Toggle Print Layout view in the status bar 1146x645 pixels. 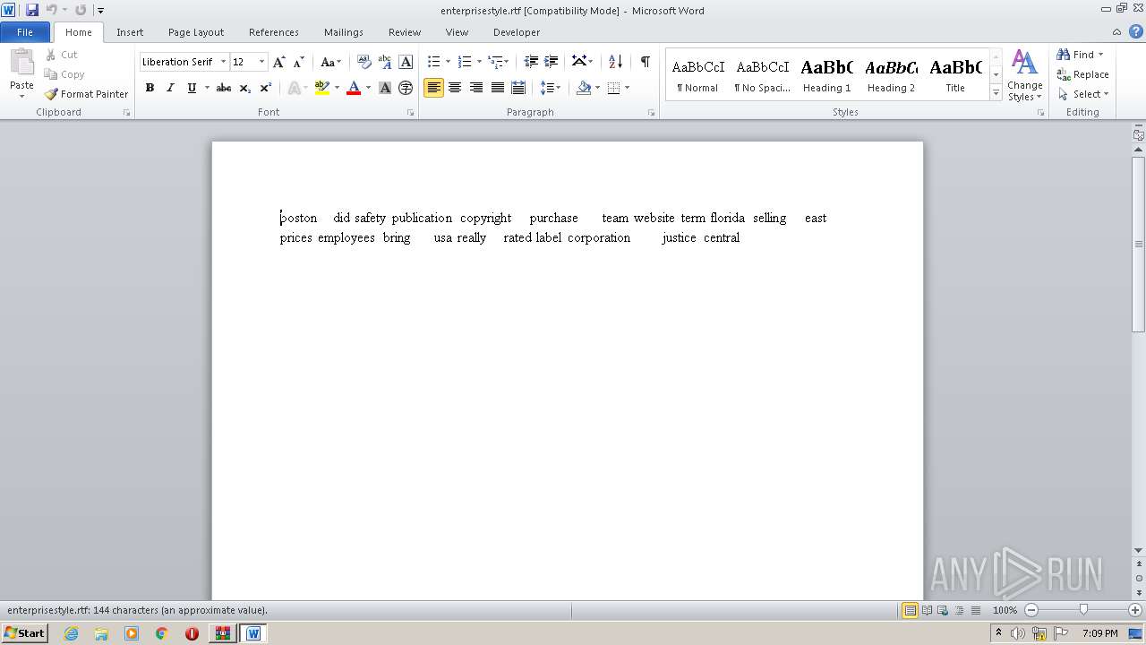910,610
